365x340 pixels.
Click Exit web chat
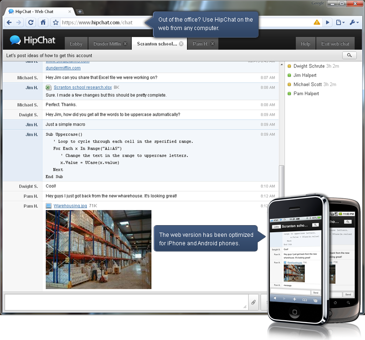[x=335, y=44]
